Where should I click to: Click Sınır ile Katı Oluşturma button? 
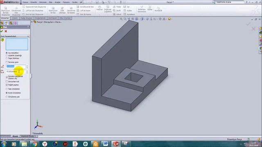[33, 14]
